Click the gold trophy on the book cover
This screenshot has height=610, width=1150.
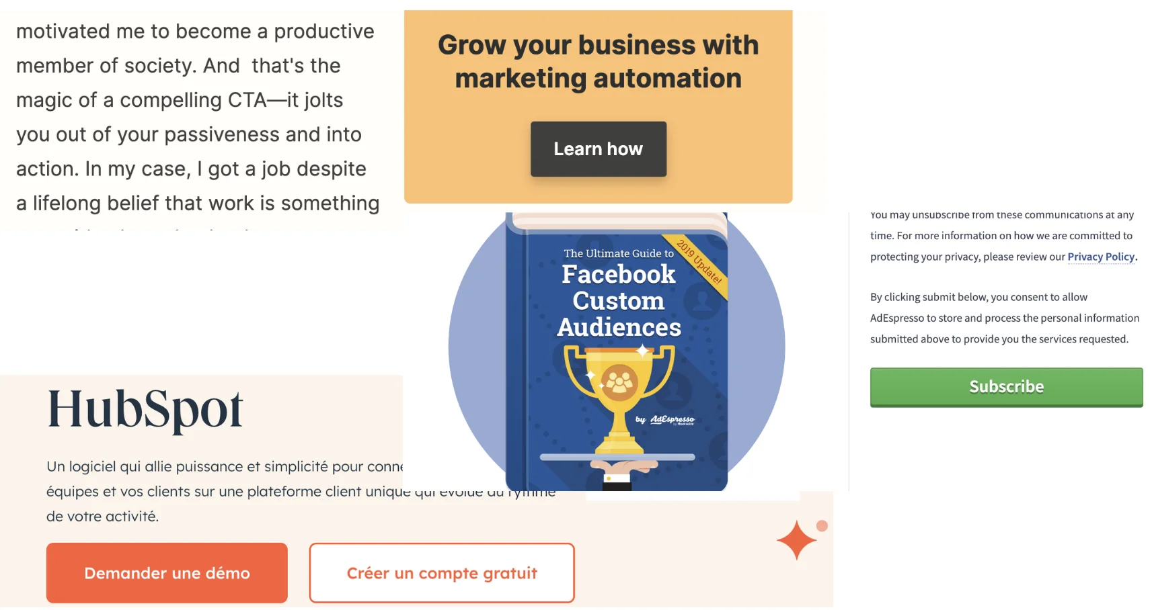tap(619, 390)
